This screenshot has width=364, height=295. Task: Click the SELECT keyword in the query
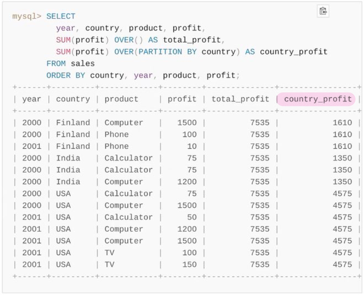tap(61, 16)
